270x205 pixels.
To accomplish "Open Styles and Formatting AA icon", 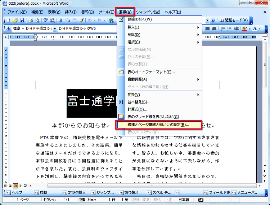I will coord(9,29).
